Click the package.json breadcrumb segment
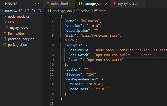Viewport: 167px width, 106px height. (60, 11)
